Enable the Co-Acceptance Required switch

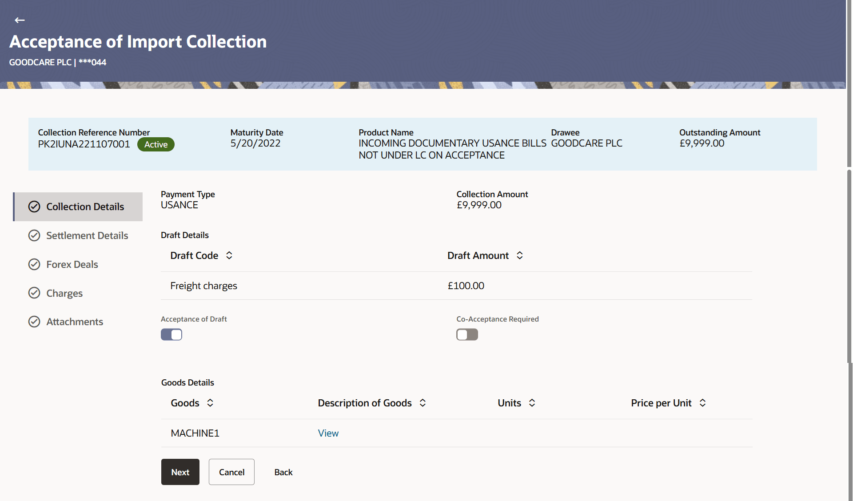click(x=467, y=334)
